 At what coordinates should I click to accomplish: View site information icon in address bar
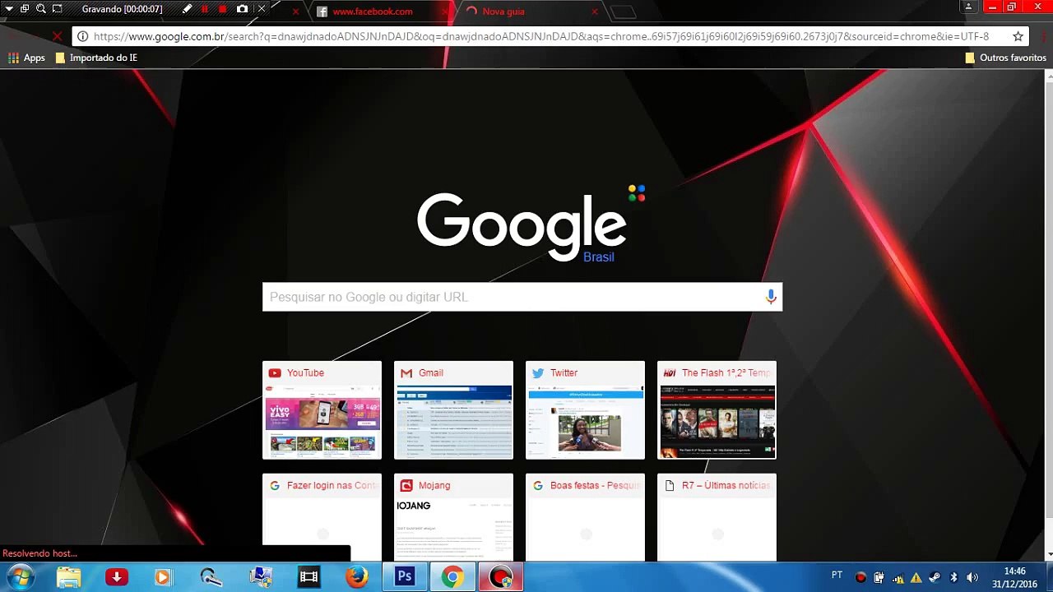[x=82, y=36]
